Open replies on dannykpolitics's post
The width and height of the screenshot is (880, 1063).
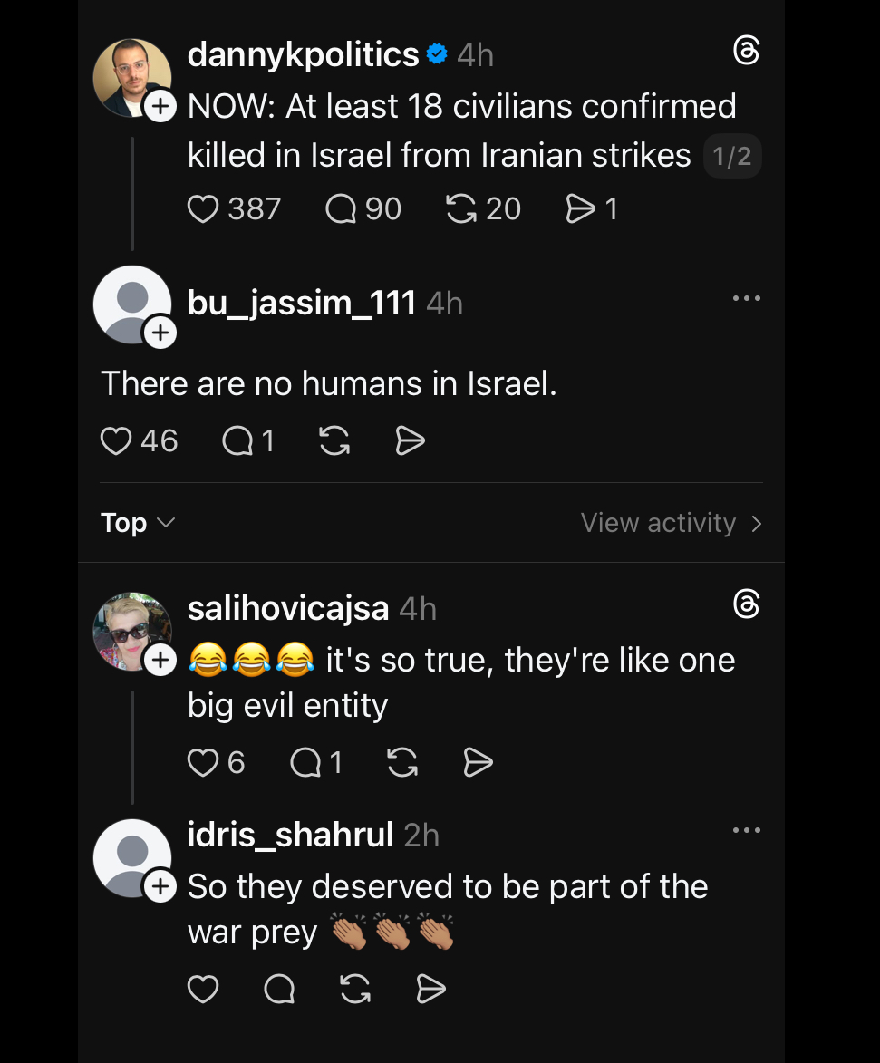341,209
